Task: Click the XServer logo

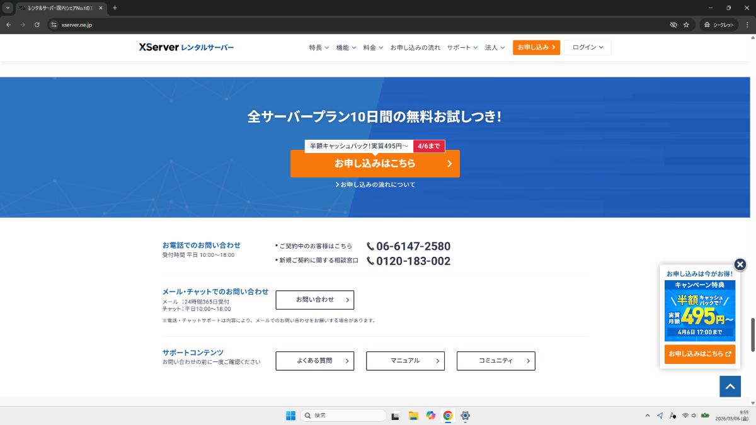Action: click(186, 47)
